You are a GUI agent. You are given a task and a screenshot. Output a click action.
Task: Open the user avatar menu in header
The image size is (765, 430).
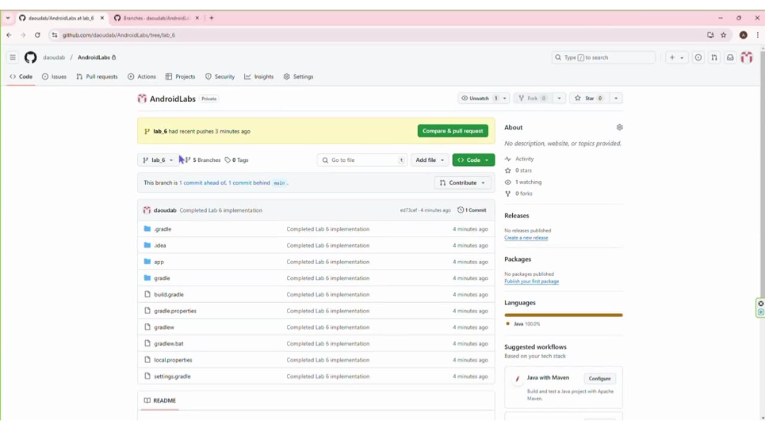pyautogui.click(x=746, y=57)
